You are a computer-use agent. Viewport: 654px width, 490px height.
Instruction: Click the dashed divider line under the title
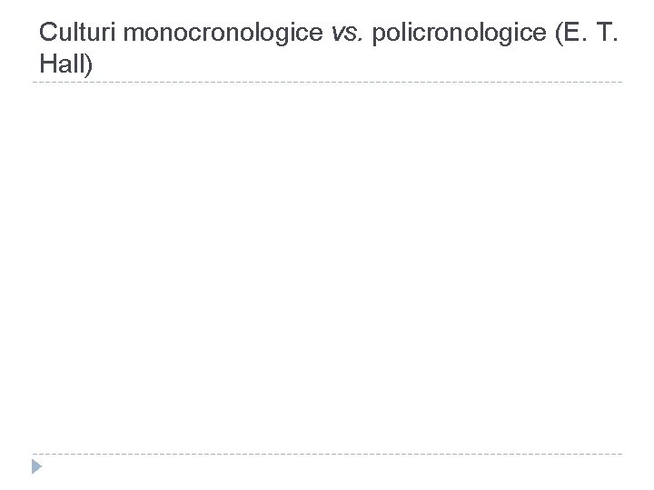point(327,83)
